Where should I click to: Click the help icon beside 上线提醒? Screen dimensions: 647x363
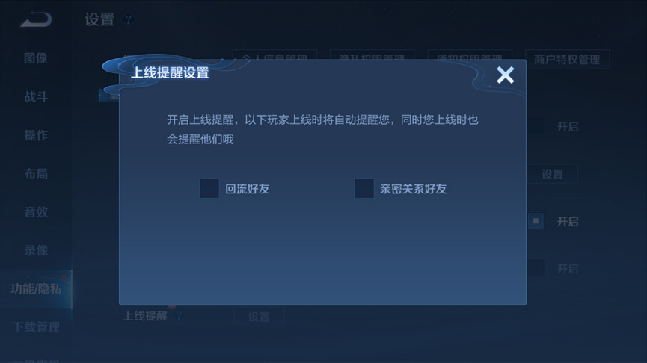(179, 316)
